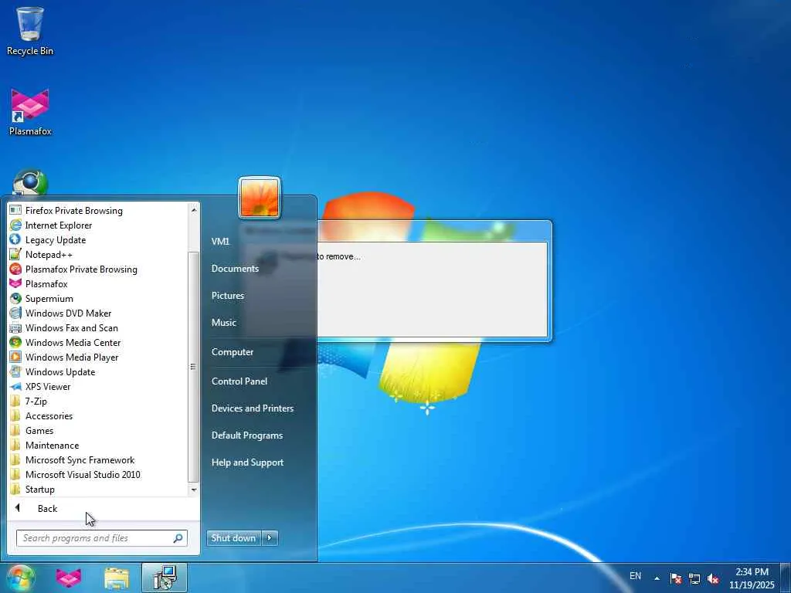Start the Notepad++ icon in programs list
The width and height of the screenshot is (791, 593).
pyautogui.click(x=15, y=254)
